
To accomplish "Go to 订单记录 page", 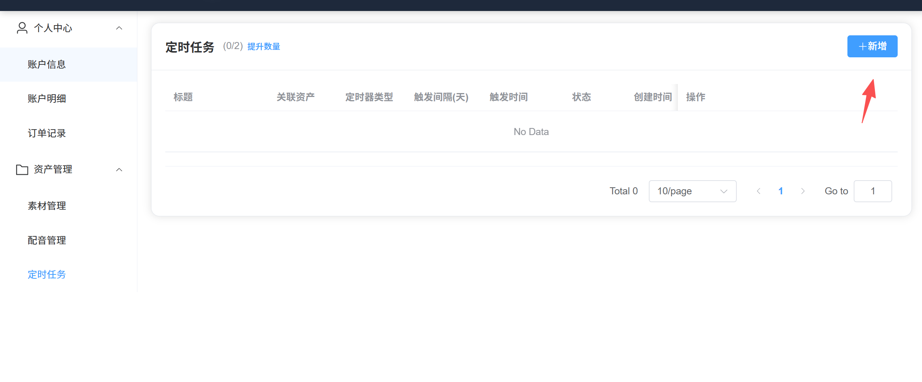I will click(68, 133).
